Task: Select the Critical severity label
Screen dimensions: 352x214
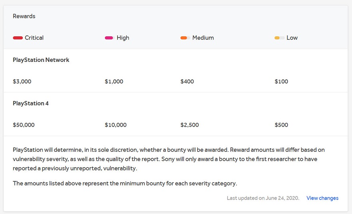Action: [34, 38]
